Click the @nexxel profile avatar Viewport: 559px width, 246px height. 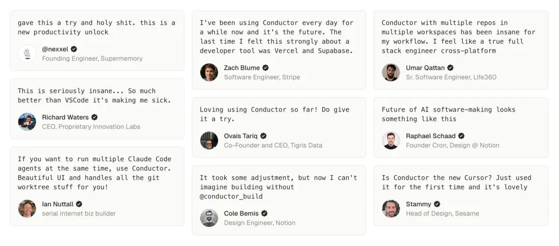point(27,54)
